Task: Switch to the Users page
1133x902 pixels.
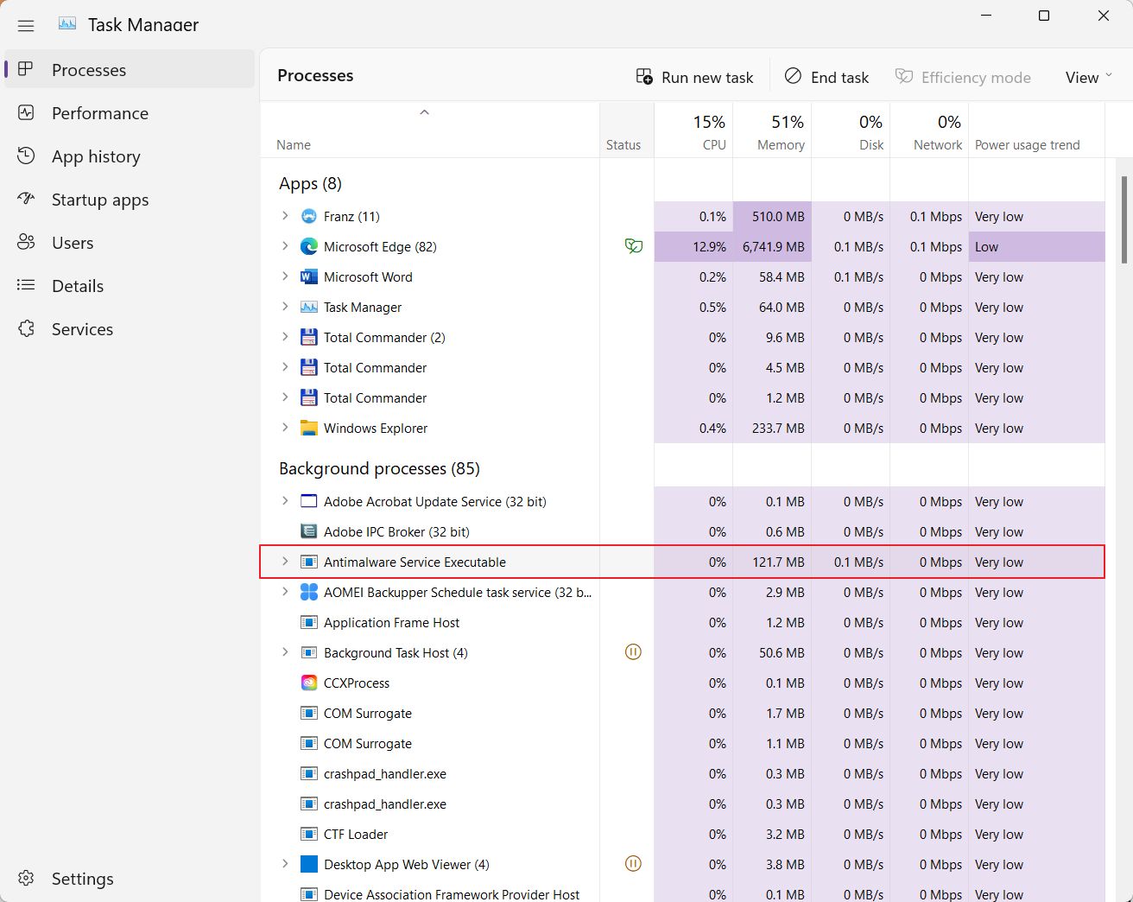Action: coord(130,242)
